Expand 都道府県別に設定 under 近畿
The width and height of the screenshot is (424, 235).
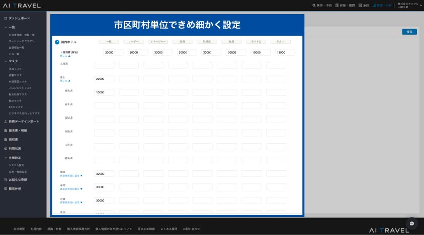pos(71,202)
